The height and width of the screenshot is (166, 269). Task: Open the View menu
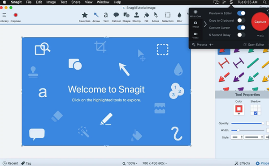88,2
